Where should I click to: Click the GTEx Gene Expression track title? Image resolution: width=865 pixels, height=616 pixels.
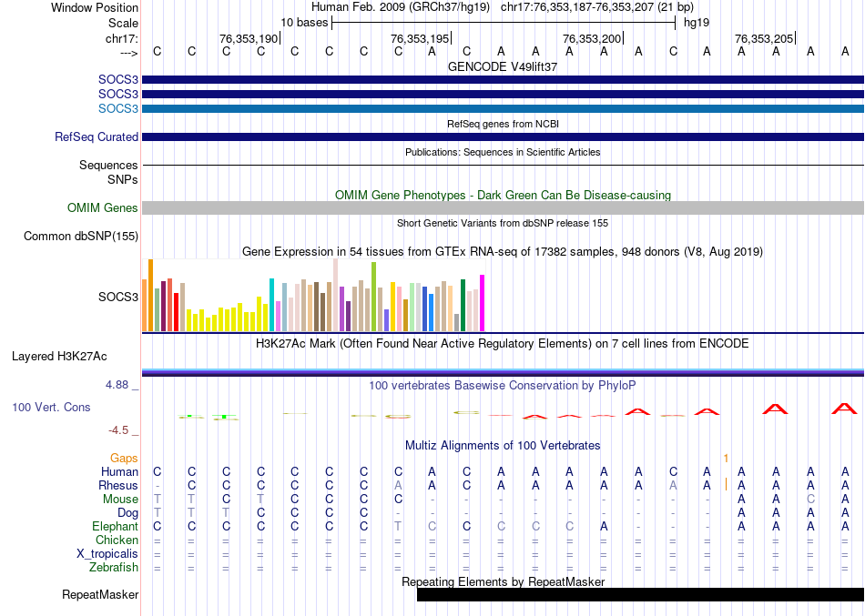coord(503,252)
